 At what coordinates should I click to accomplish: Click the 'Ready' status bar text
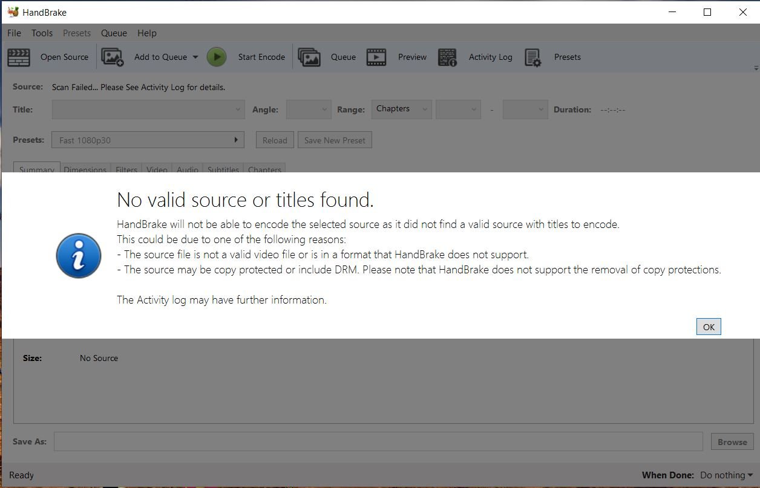[x=22, y=475]
